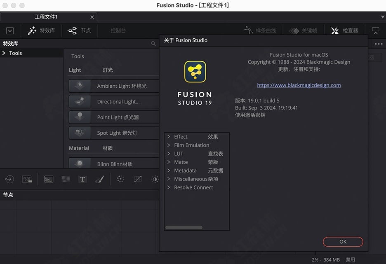386x264 pixels.
Task: Toggle the 特效库 effects library panel
Action: pyautogui.click(x=41, y=31)
